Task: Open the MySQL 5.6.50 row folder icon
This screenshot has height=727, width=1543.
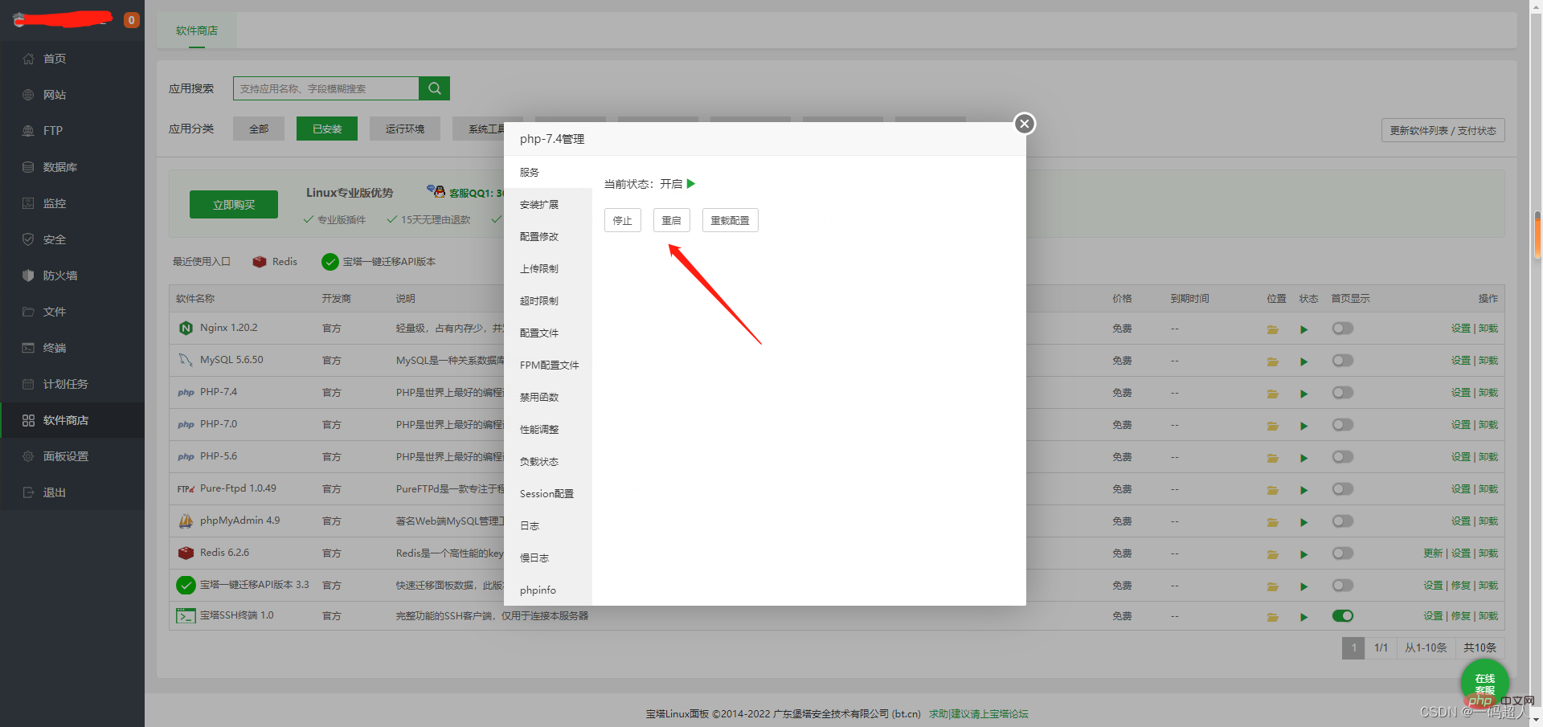Action: (1273, 361)
